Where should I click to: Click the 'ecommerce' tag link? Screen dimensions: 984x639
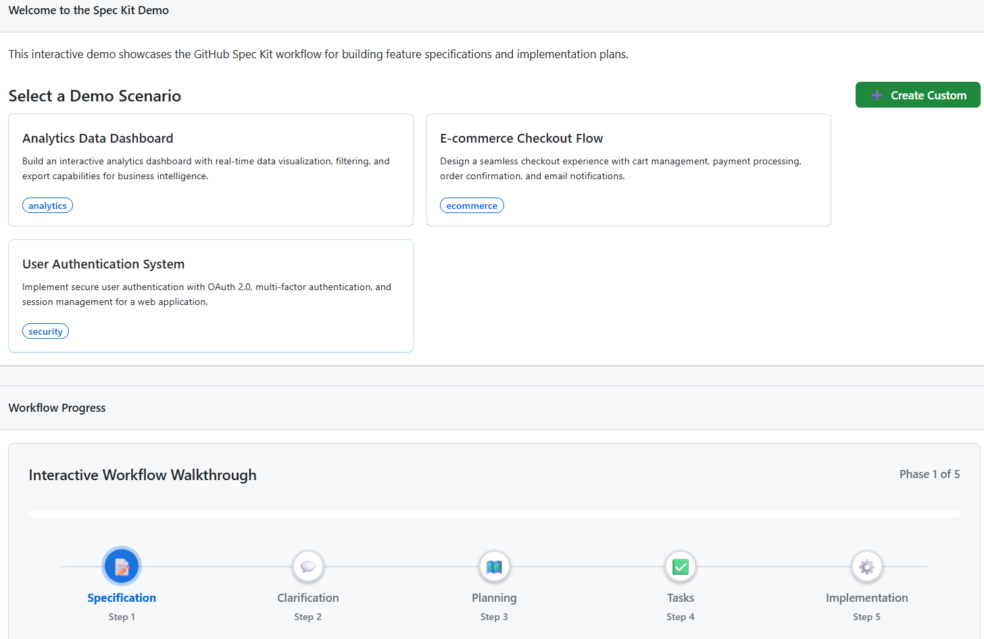[472, 205]
